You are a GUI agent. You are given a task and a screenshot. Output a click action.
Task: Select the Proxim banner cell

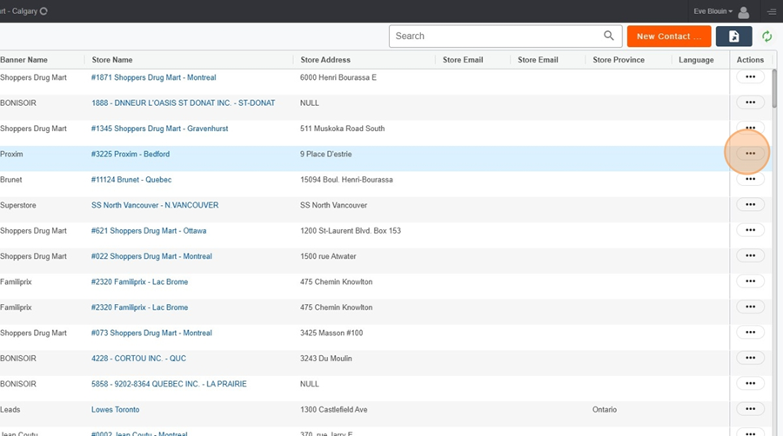coord(11,155)
